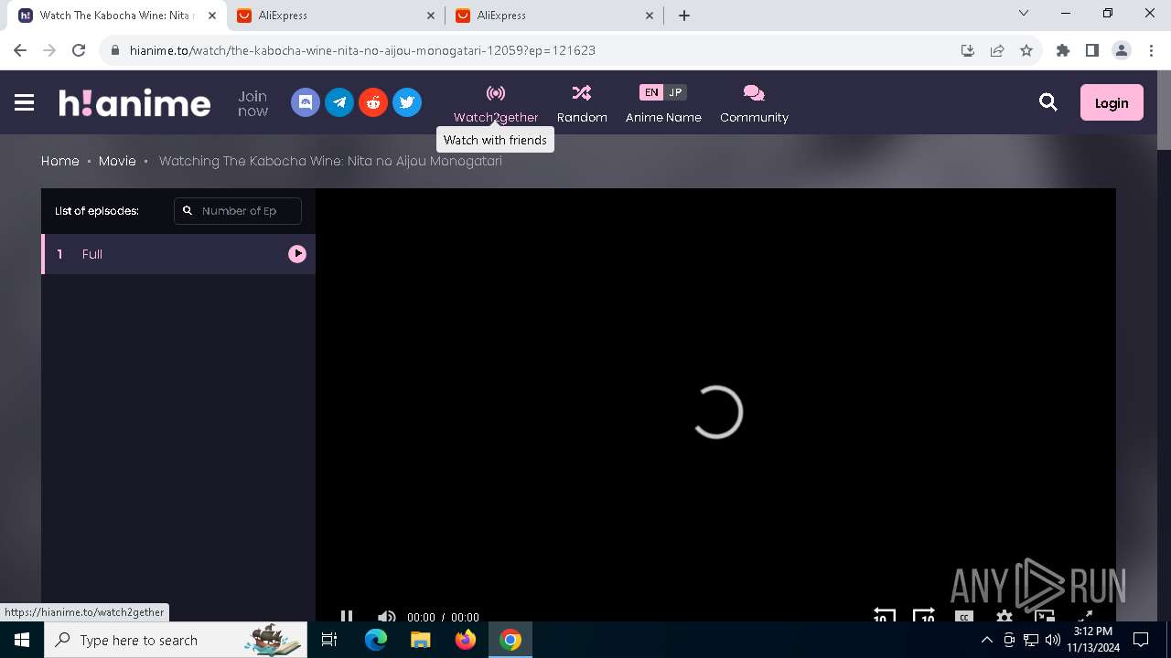This screenshot has width=1171, height=658.
Task: Focus the Number of Ep search field
Action: (238, 210)
